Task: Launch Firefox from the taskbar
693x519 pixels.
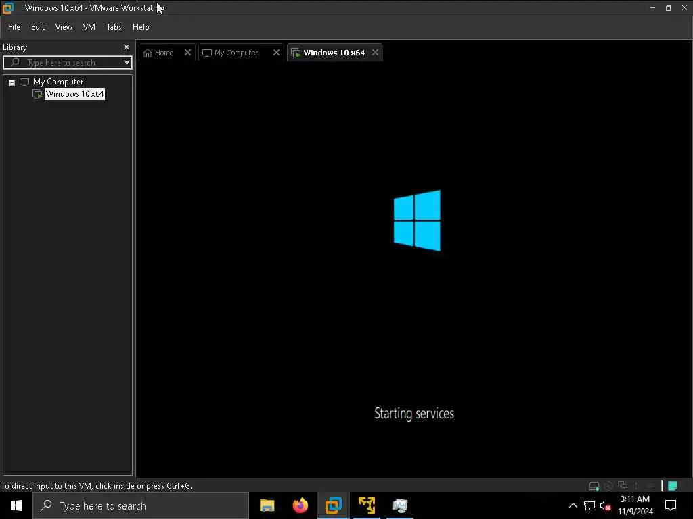Action: tap(300, 505)
